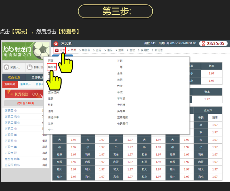Open the 连续未开 tab
This screenshot has height=191, width=230.
click(x=26, y=84)
